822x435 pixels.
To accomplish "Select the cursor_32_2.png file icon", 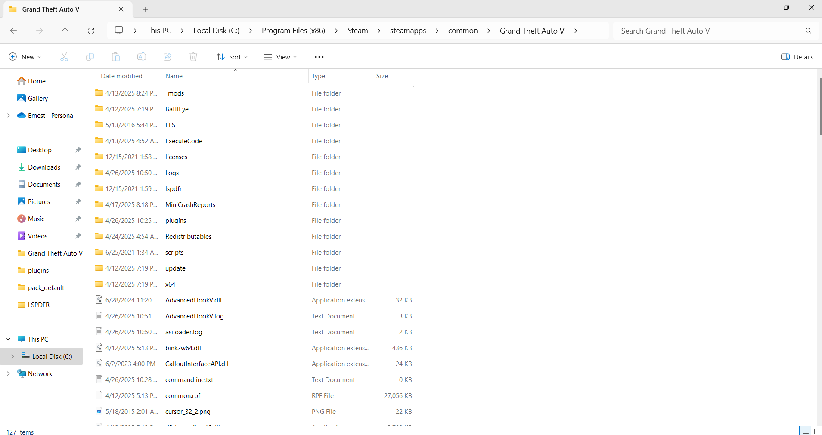I will pos(99,411).
